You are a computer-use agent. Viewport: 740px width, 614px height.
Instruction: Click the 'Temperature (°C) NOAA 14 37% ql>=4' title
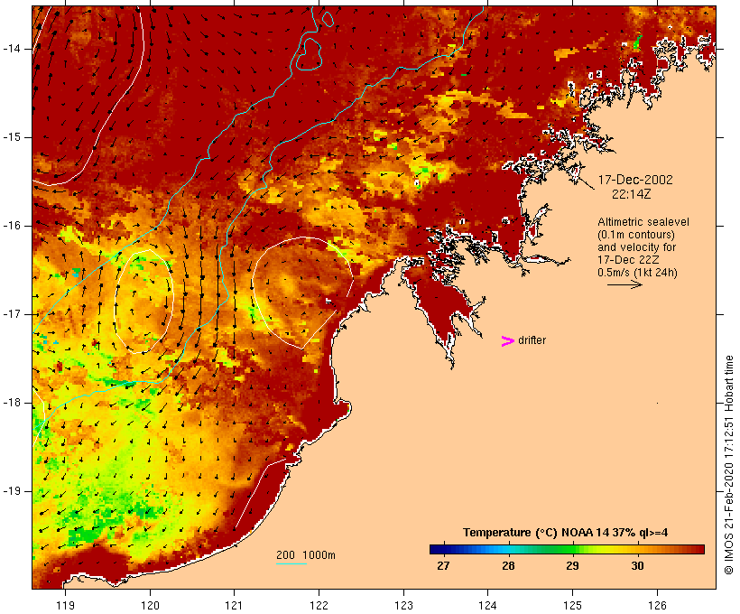point(566,533)
